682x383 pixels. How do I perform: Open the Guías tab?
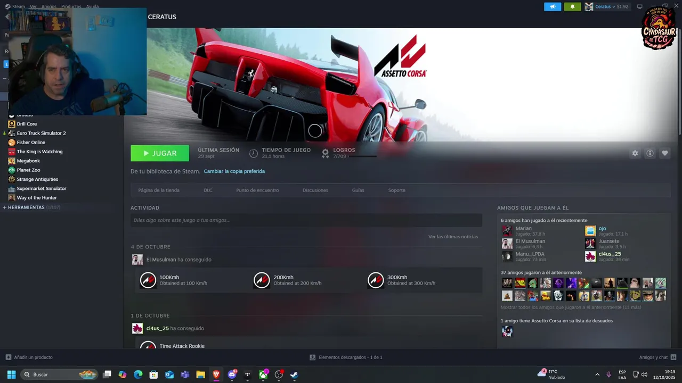pyautogui.click(x=358, y=190)
